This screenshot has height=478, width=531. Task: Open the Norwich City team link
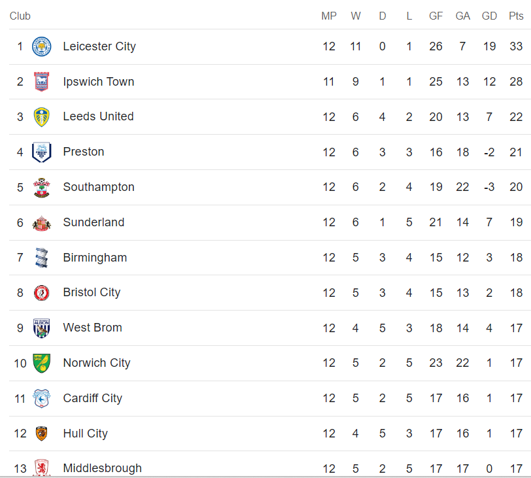click(97, 363)
